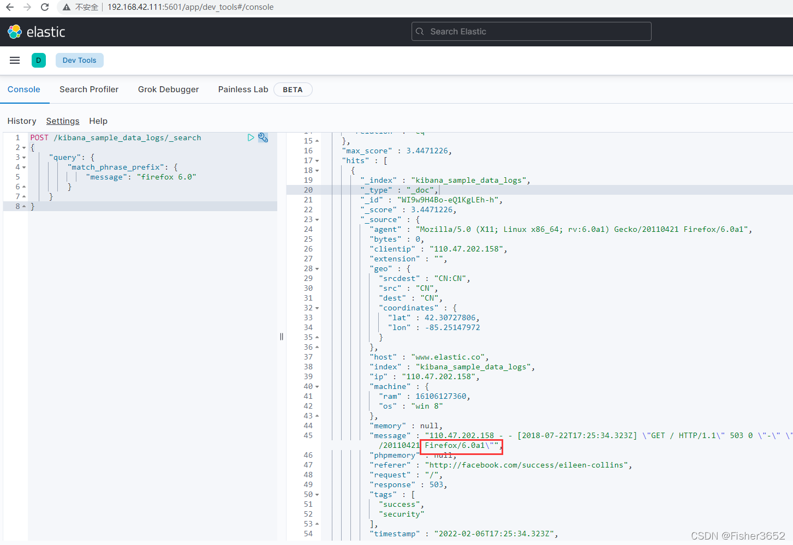Click the "security" tag value

click(x=402, y=514)
